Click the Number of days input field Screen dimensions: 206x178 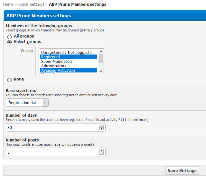(52, 127)
